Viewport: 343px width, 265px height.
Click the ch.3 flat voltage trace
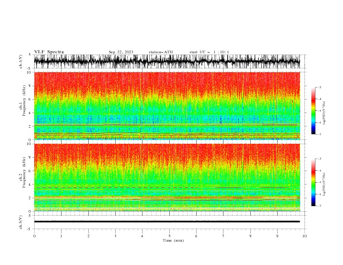tap(167, 222)
